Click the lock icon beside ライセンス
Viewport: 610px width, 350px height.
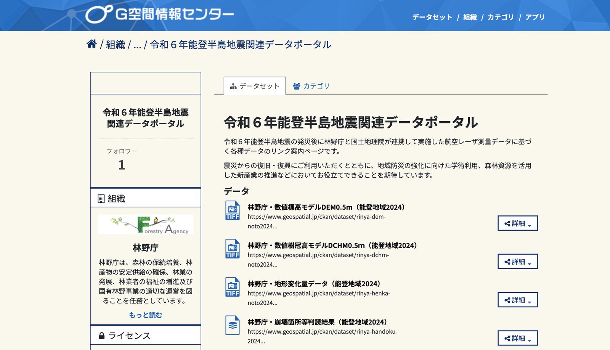click(x=101, y=336)
